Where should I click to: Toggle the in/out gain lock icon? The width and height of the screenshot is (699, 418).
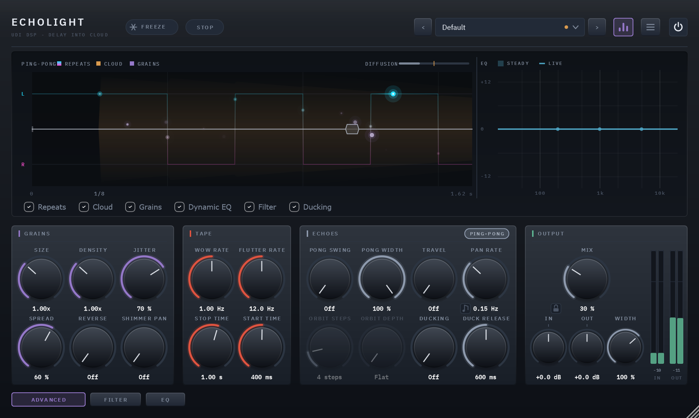click(556, 308)
